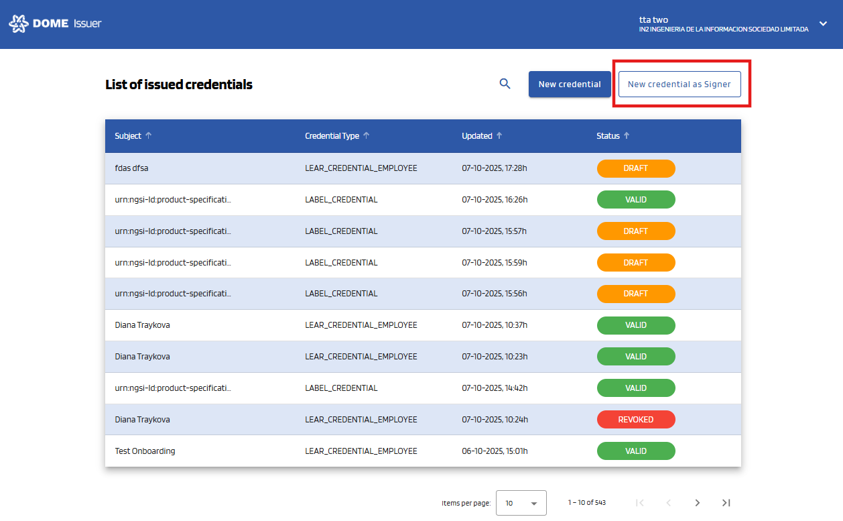The height and width of the screenshot is (521, 843).
Task: Open LABEL_CREDENTIAL row updated 16:26h
Action: click(341, 200)
